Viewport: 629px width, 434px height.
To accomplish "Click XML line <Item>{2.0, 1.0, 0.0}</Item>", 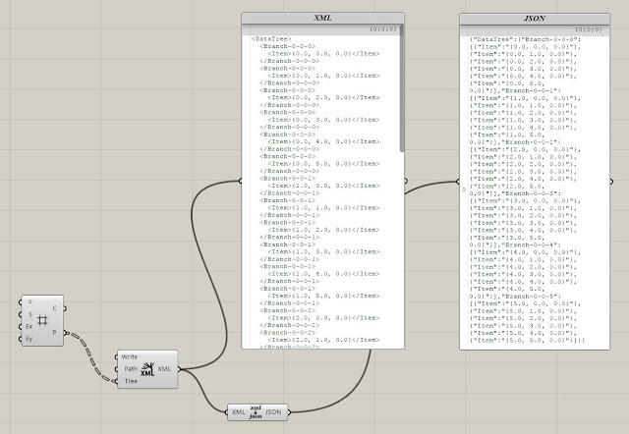I will point(323,340).
